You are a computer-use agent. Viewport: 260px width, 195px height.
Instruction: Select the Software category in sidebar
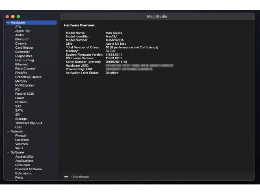pyautogui.click(x=17, y=152)
